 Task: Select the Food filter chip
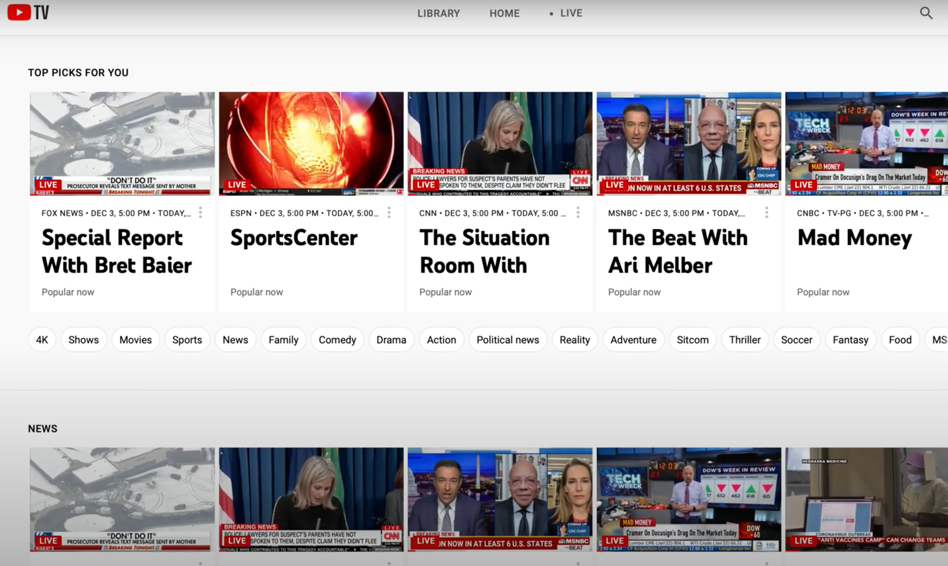tap(900, 340)
